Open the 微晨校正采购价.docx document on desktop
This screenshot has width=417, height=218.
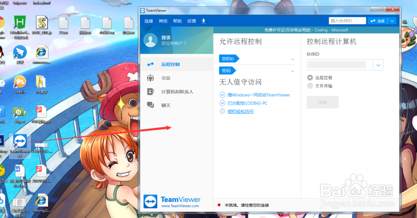pos(20,176)
